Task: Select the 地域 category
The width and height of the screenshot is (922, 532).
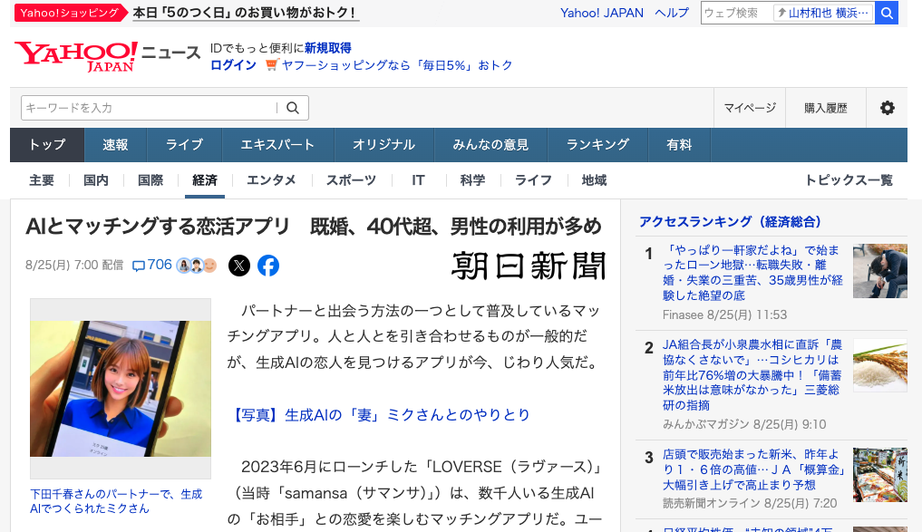Action: tap(594, 180)
